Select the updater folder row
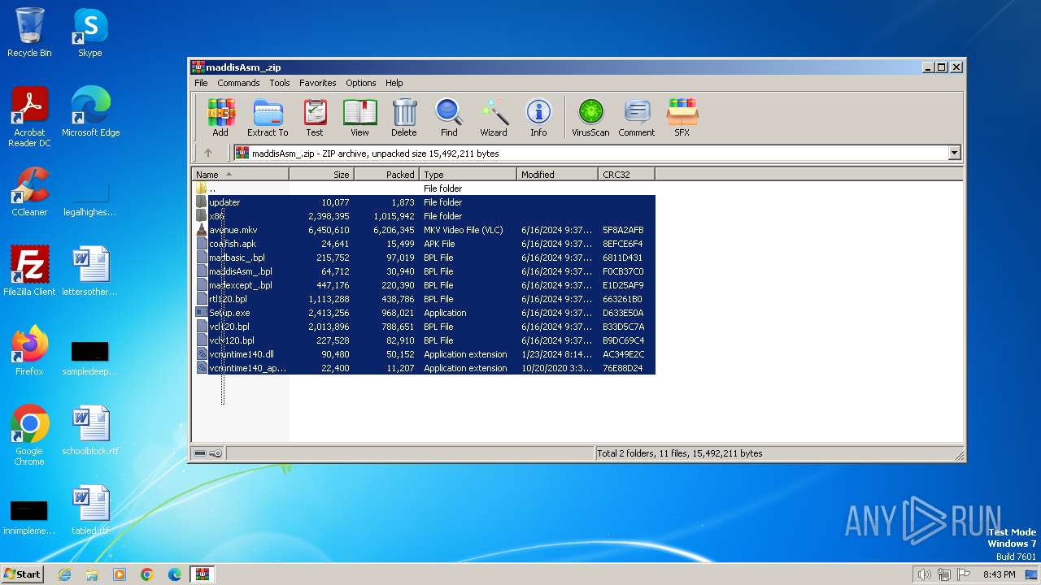The image size is (1041, 585). (x=424, y=202)
